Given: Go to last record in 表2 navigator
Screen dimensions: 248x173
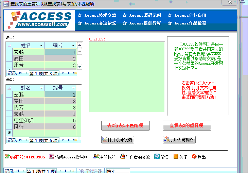Looking at the screenshot, I should tap(69, 140).
